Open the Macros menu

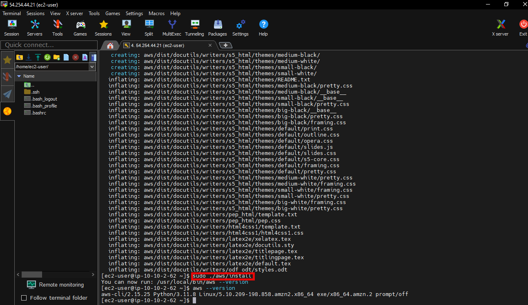[157, 13]
